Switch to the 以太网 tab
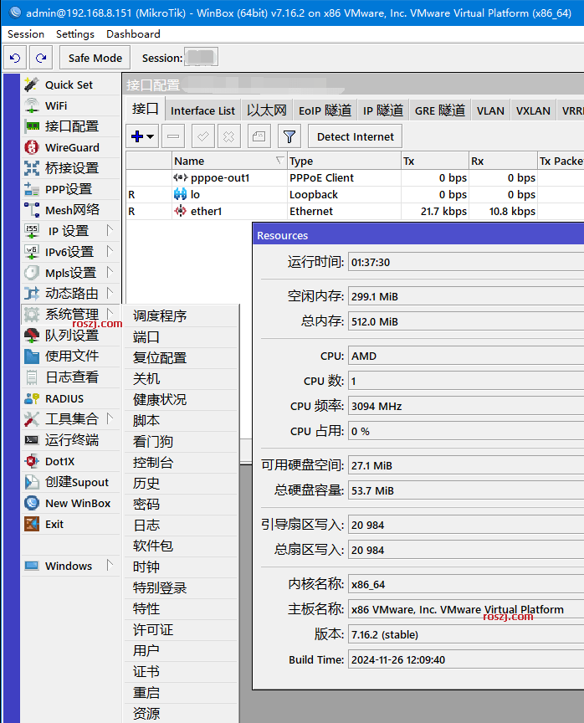 [266, 110]
